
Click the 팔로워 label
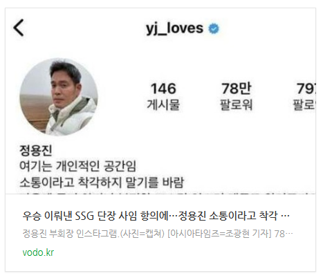pyautogui.click(x=237, y=105)
